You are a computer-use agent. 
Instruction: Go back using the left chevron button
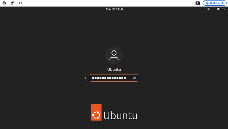(86, 78)
